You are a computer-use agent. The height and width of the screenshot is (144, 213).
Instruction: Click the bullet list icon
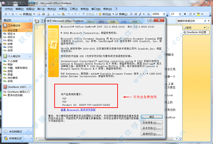point(190,14)
